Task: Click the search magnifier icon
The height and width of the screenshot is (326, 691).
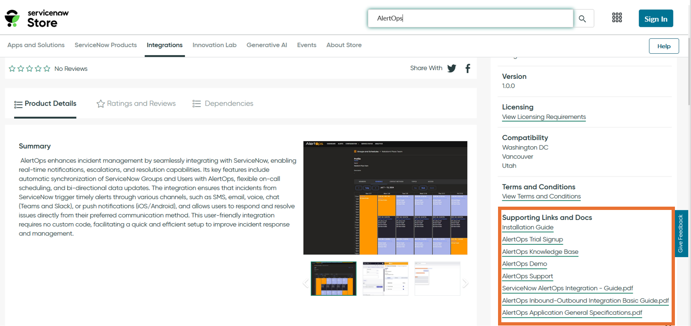Action: point(582,18)
